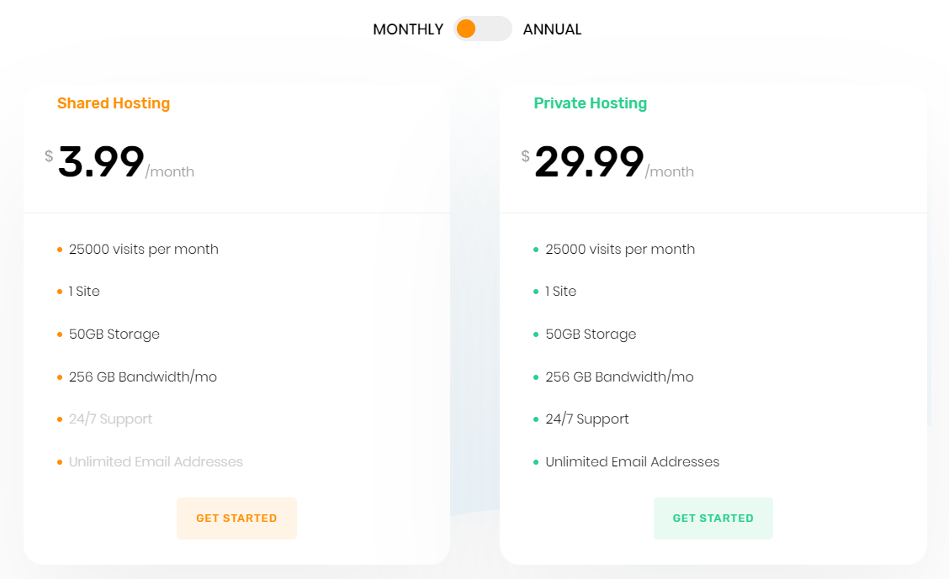The height and width of the screenshot is (579, 949).
Task: Click Shared Hosting's 50GB Storage feature
Action: tap(114, 334)
